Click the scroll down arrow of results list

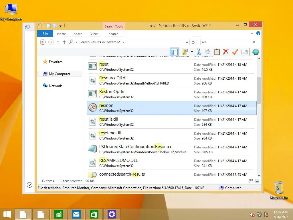pos(259,175)
